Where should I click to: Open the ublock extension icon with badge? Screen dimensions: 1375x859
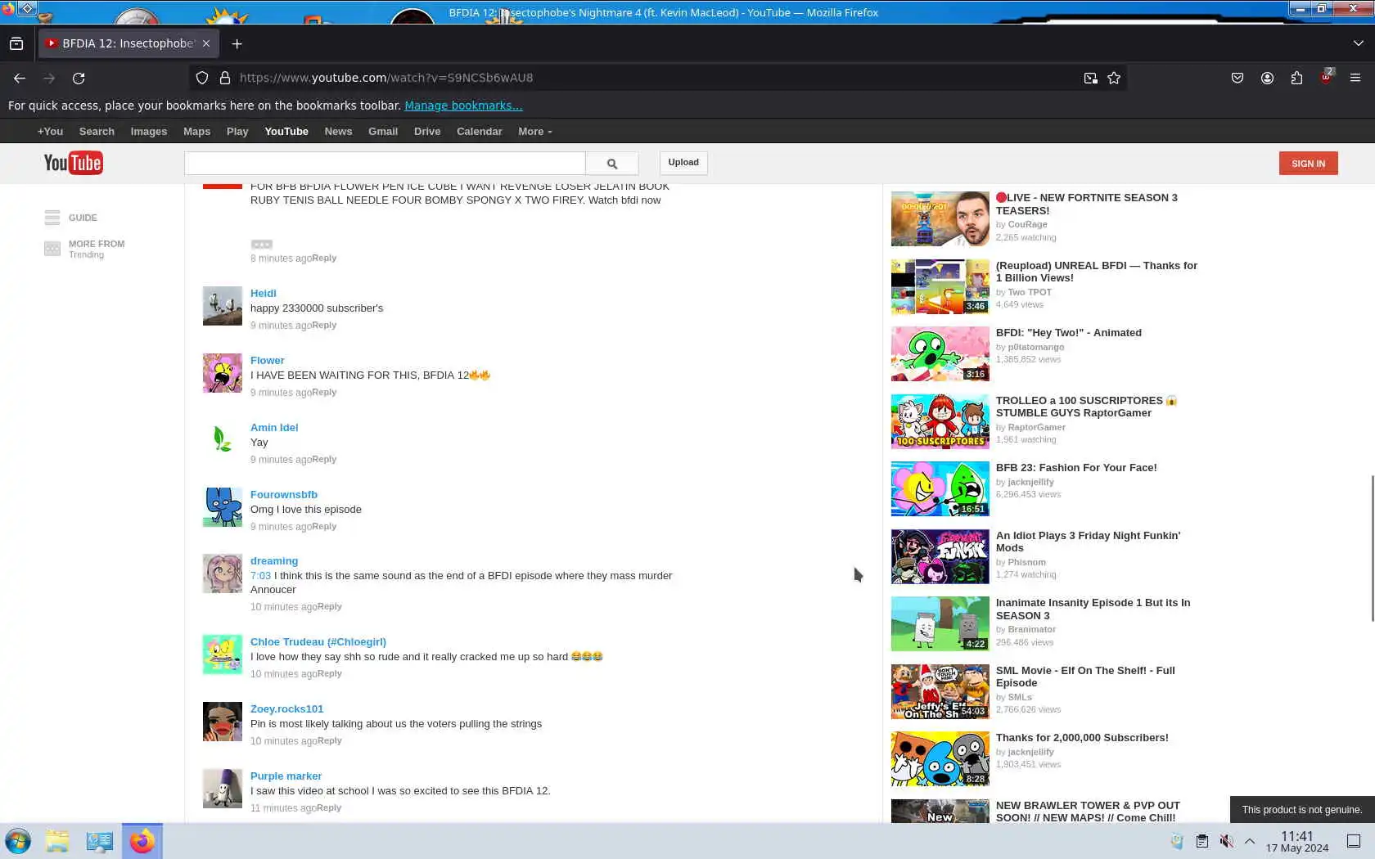(1326, 77)
